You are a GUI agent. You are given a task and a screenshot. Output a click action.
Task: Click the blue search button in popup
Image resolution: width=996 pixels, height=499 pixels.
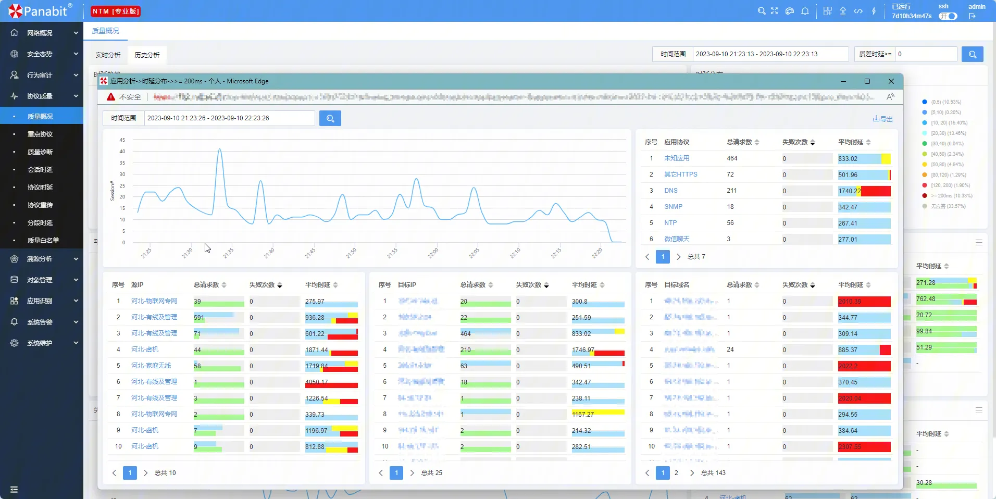coord(330,118)
